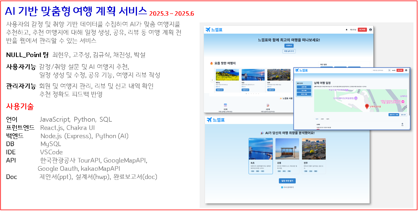Click the pink Villa Colonia lodging marker on the map
This screenshot has width=418, height=211.
402,101
